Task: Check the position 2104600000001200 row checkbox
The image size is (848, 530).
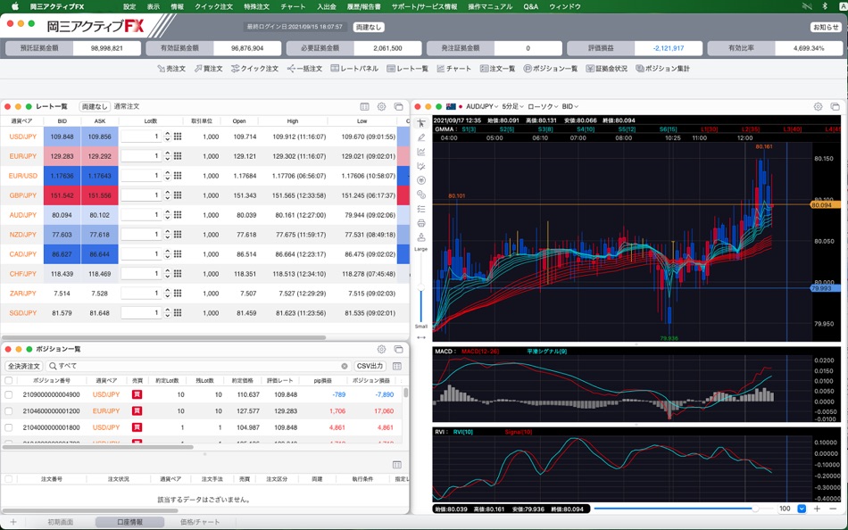Action: click(9, 411)
